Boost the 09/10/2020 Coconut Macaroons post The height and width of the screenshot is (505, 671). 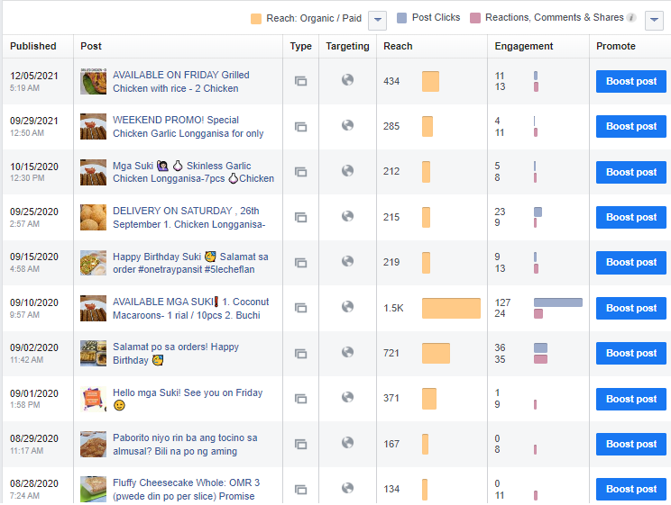630,308
